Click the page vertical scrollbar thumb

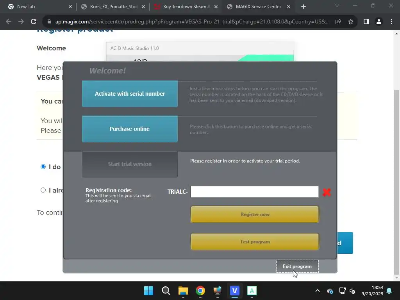point(396,182)
